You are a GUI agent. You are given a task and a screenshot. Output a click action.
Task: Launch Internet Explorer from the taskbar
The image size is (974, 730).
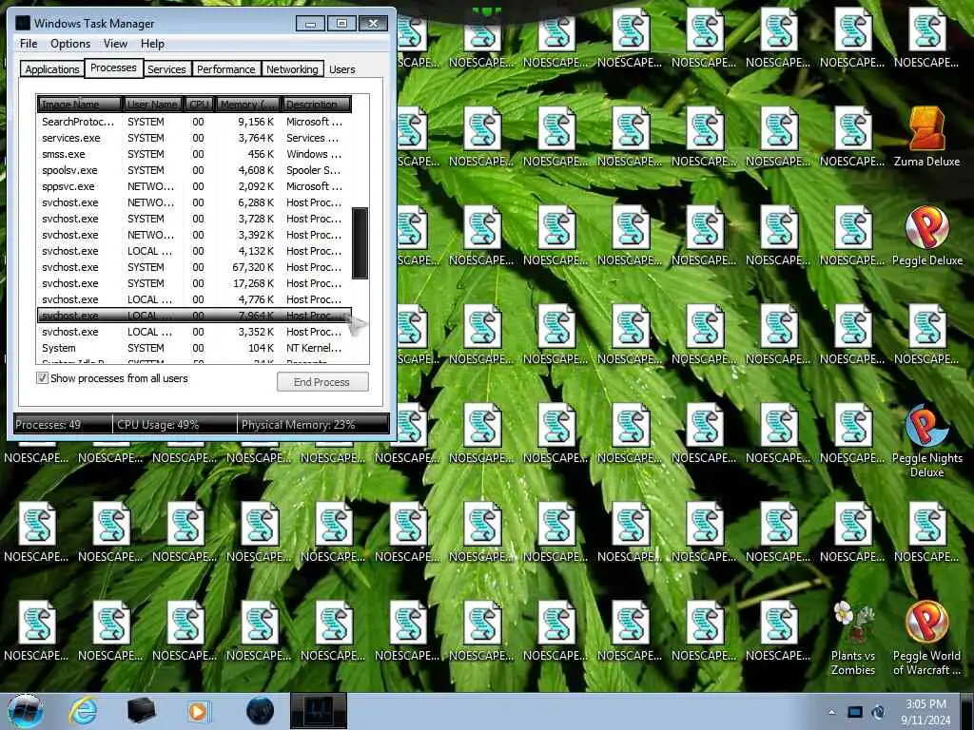(84, 711)
